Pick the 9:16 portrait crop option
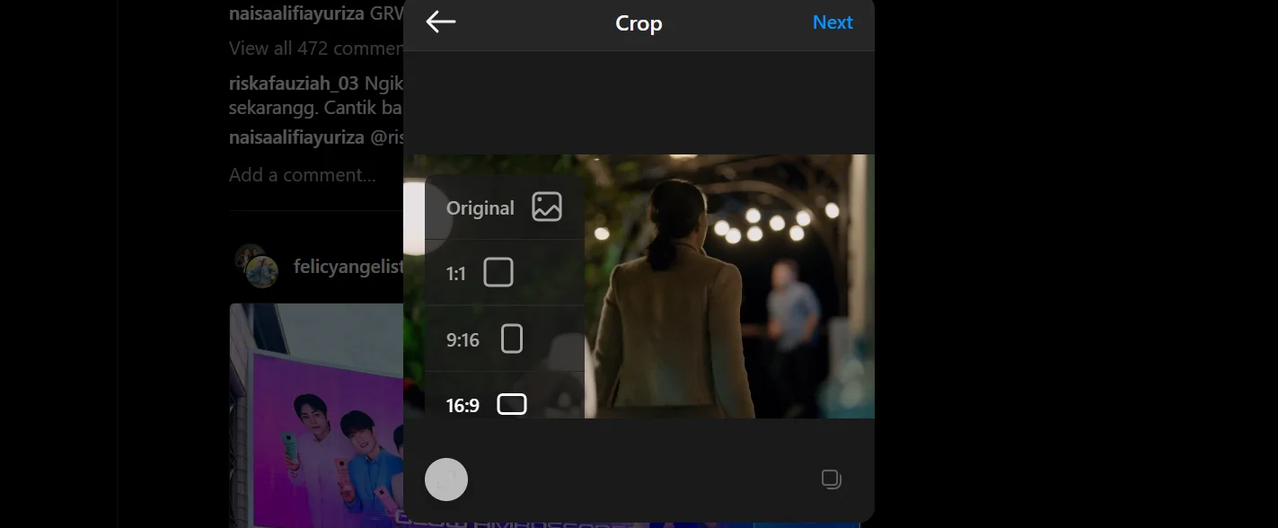Image resolution: width=1278 pixels, height=528 pixels. coord(505,339)
